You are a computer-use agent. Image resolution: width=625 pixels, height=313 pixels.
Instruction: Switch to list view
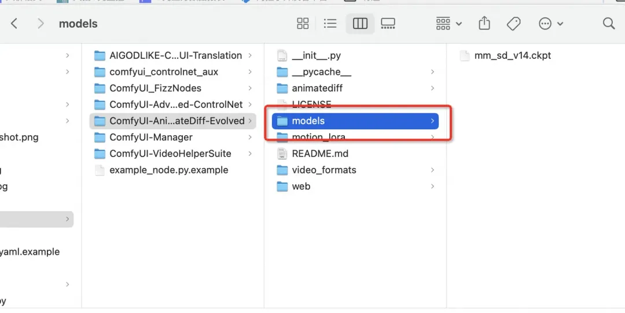click(330, 24)
